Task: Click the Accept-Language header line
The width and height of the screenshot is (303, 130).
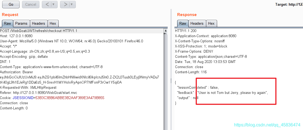Action: coord(45,52)
